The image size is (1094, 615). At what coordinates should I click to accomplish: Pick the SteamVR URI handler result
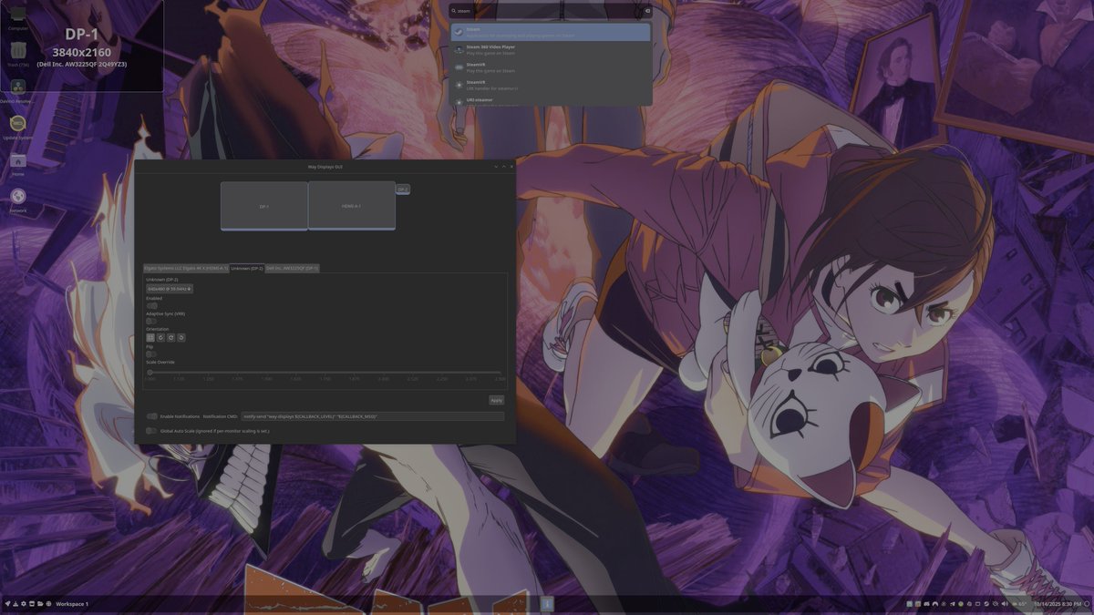click(551, 84)
